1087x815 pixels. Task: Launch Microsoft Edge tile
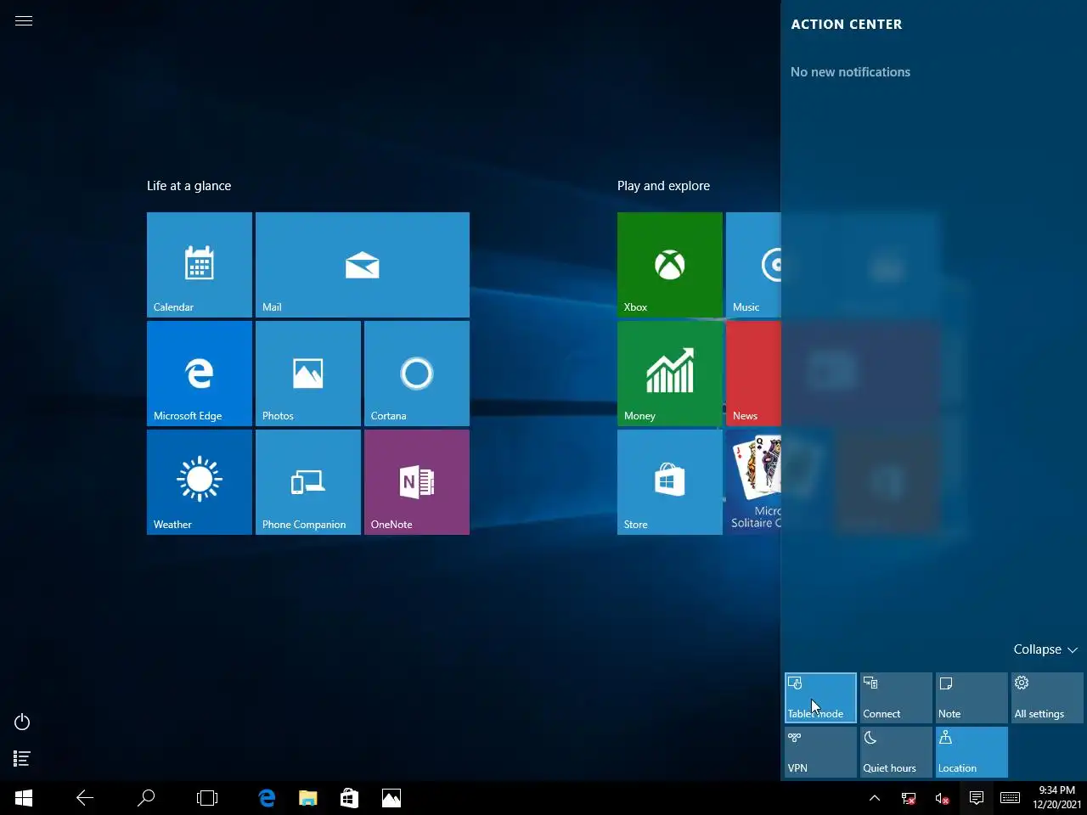tap(200, 374)
